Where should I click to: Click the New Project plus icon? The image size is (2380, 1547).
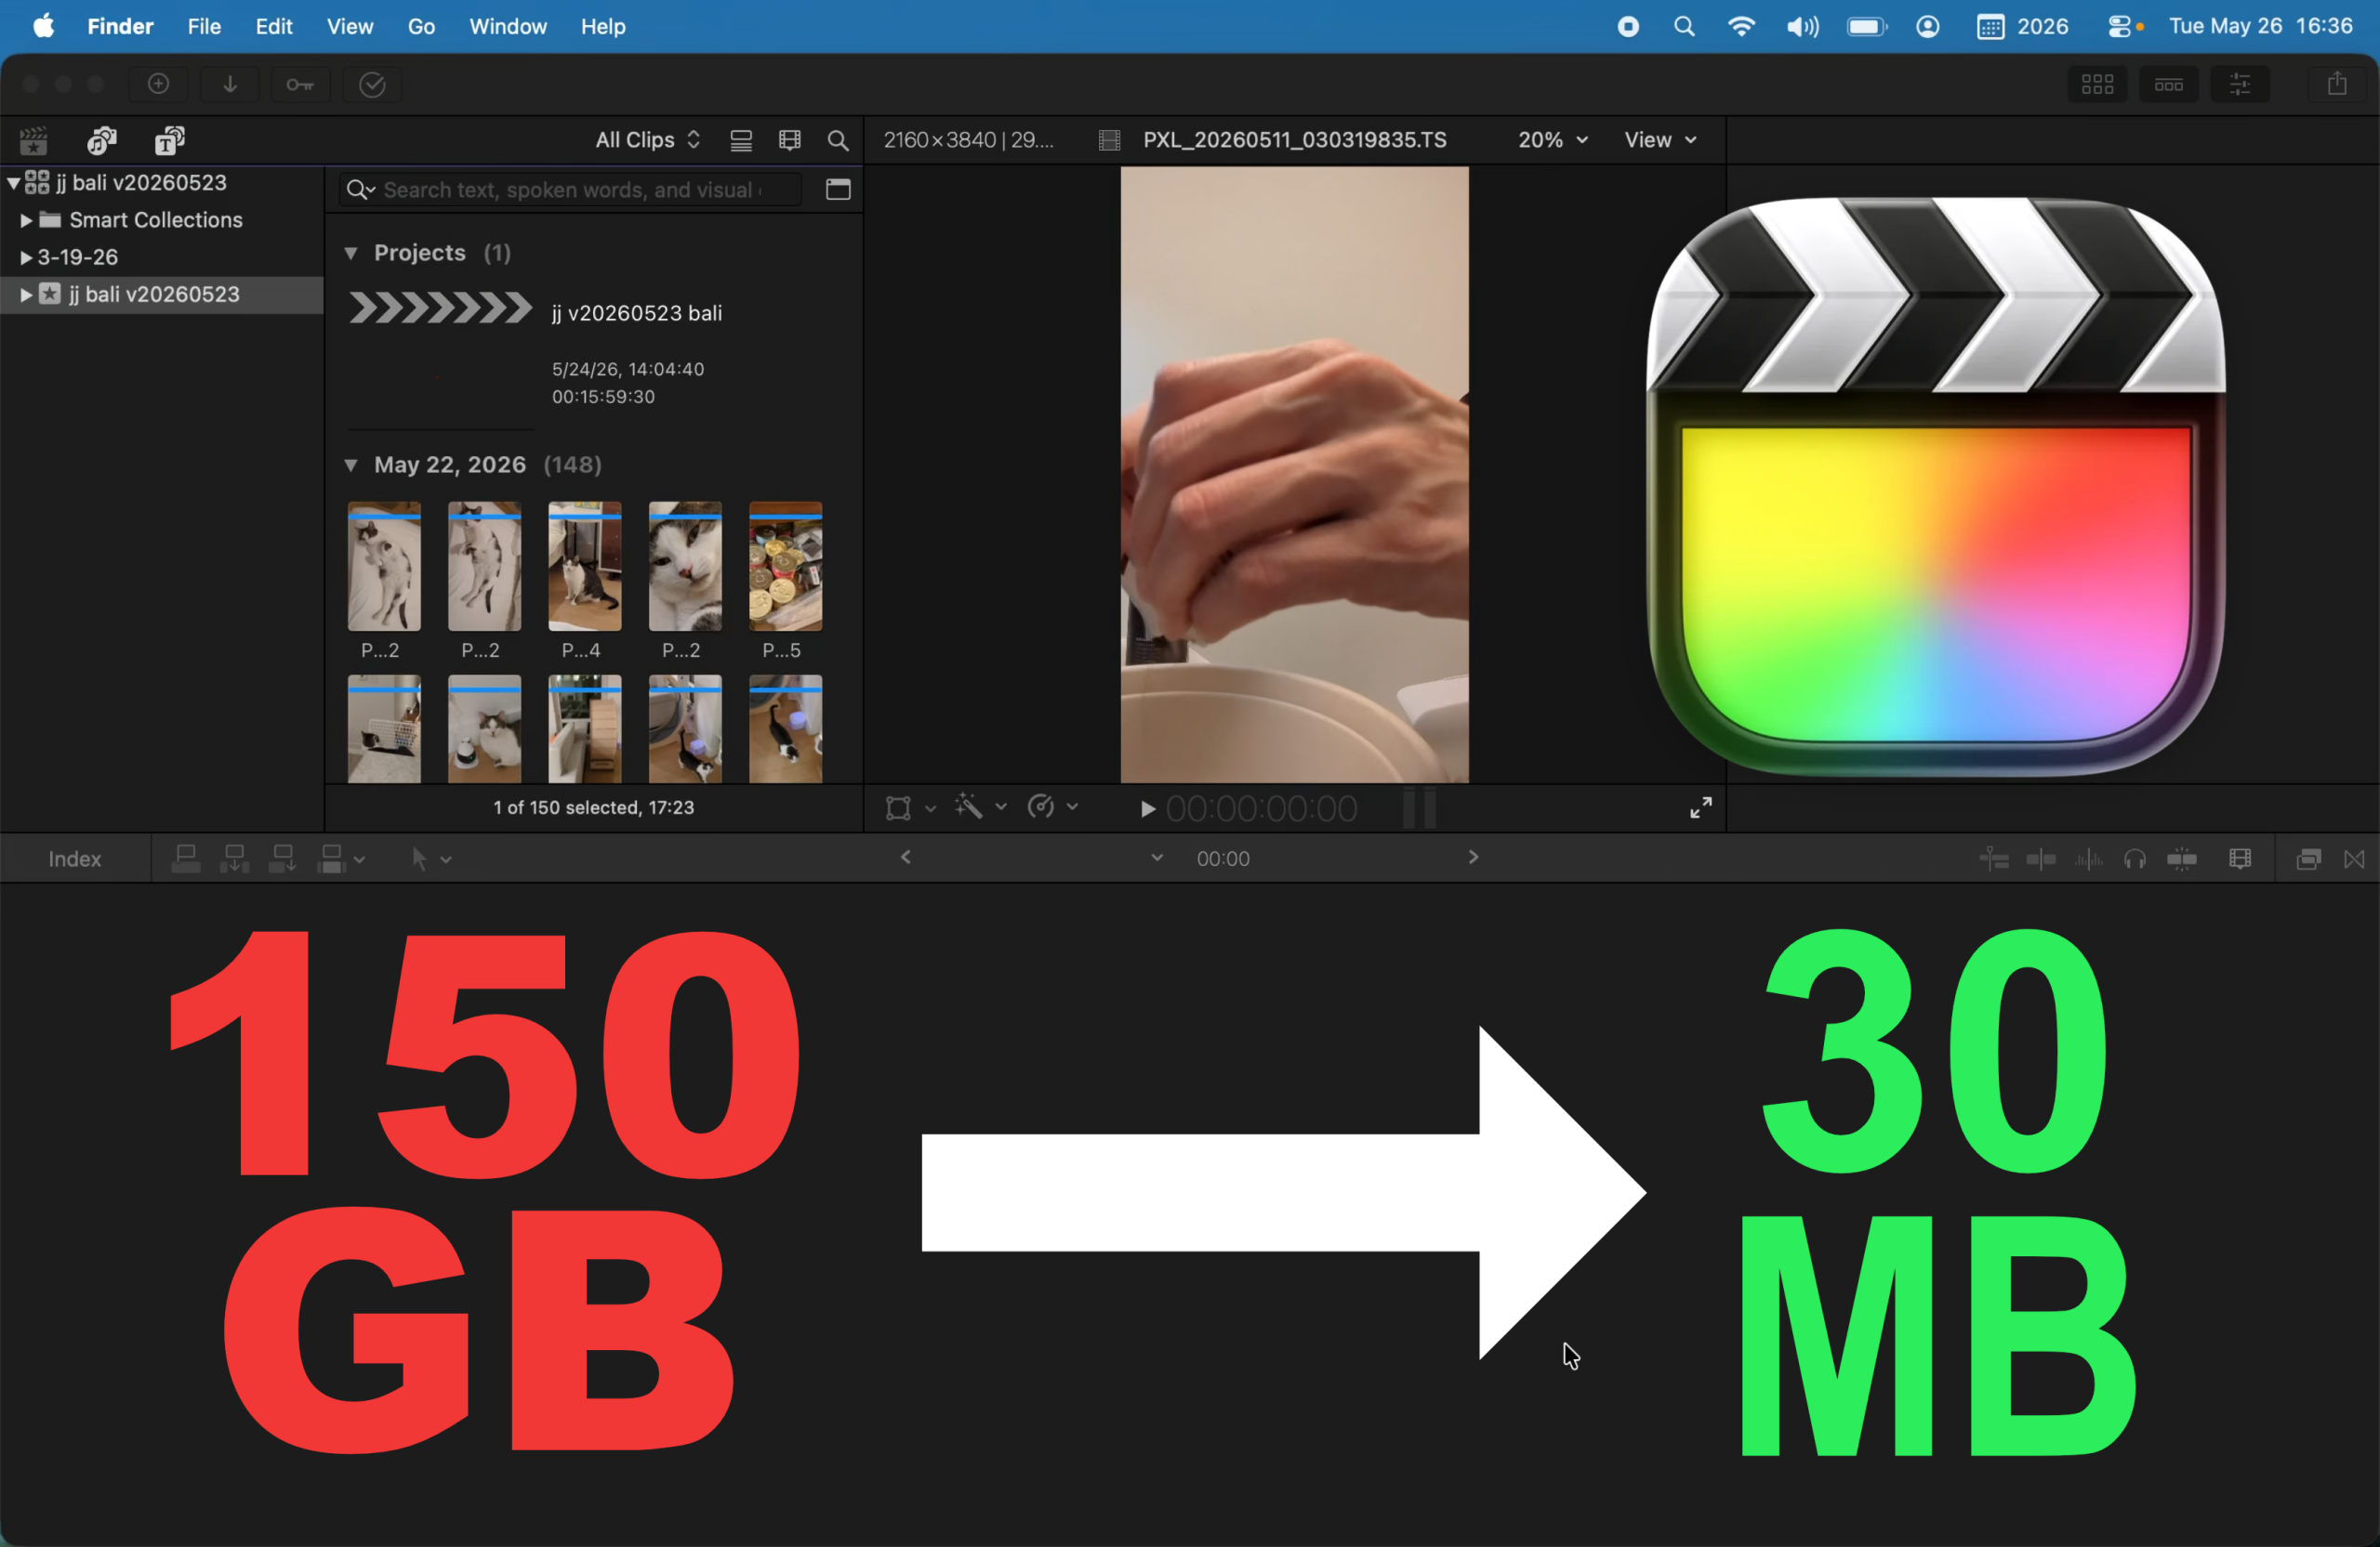pyautogui.click(x=158, y=84)
